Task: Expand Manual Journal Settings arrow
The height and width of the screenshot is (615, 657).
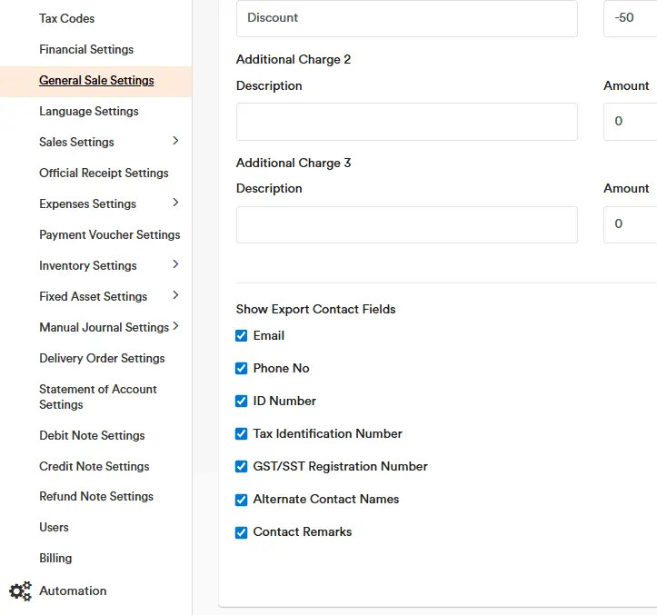Action: tap(175, 326)
